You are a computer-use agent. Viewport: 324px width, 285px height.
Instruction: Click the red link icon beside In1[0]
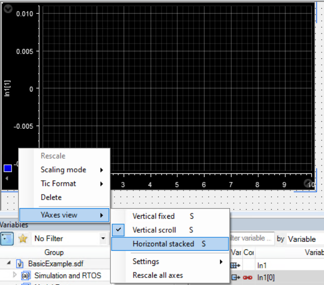248,277
